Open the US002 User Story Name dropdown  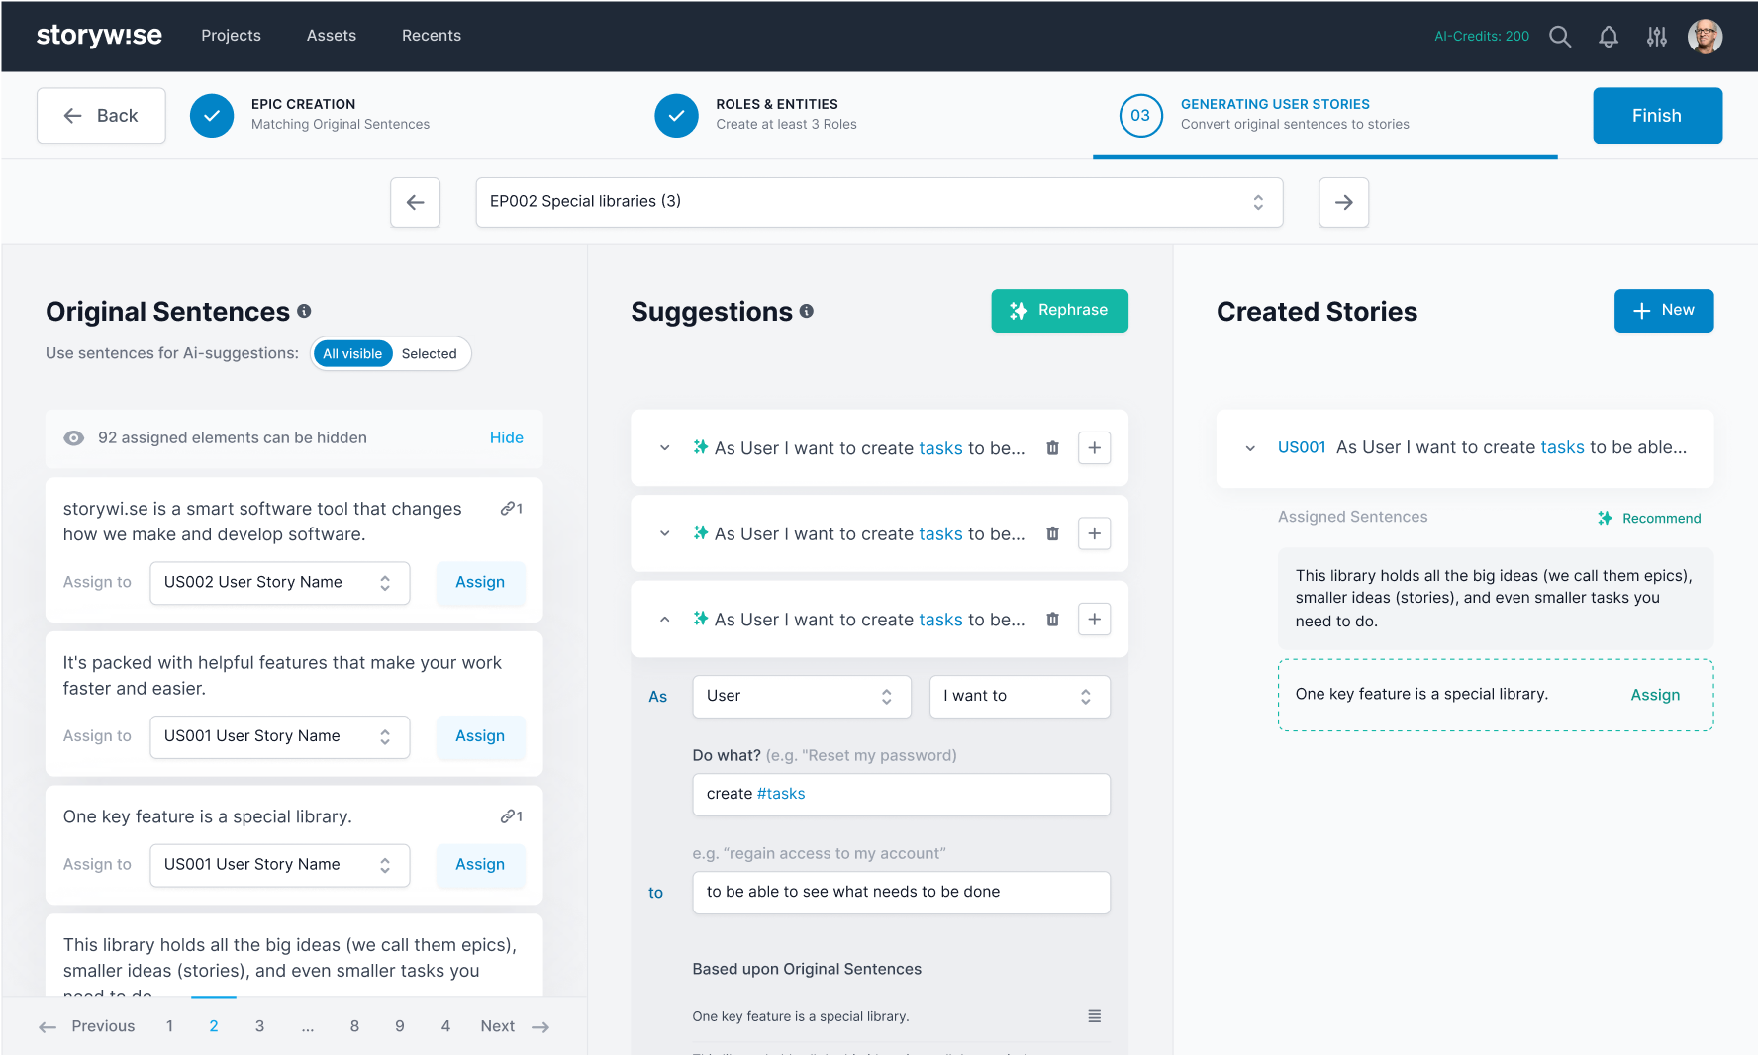279,583
